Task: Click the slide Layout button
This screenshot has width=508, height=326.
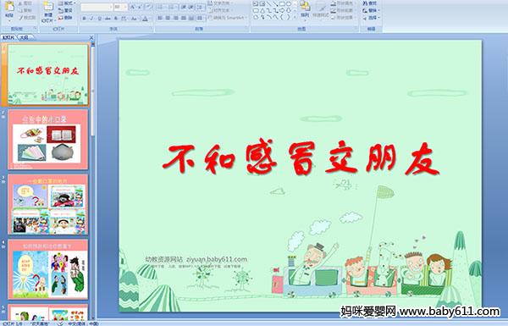Action: 66,3
